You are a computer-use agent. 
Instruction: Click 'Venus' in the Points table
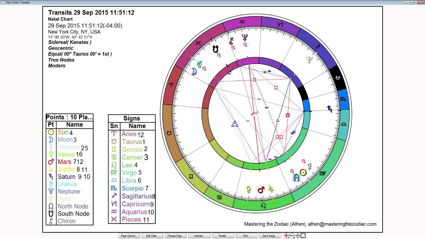point(66,154)
